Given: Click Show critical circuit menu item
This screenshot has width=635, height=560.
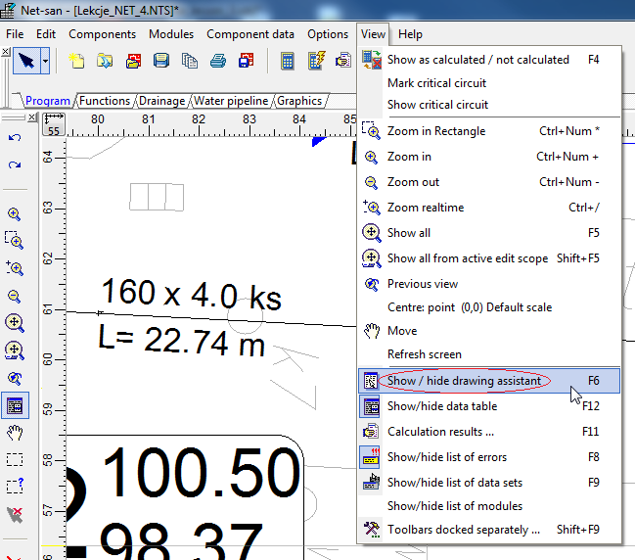Looking at the screenshot, I should pyautogui.click(x=437, y=105).
